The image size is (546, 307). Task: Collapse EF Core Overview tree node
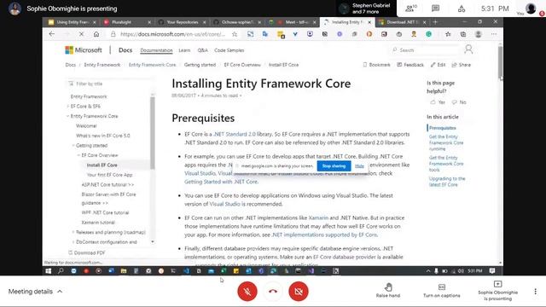79,155
